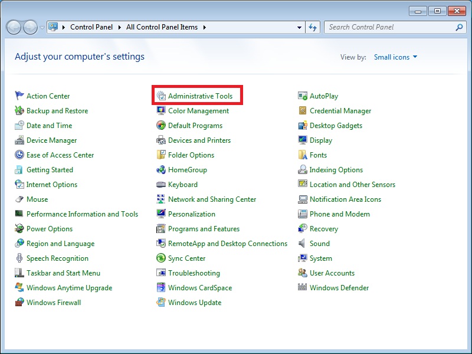Open the Windows Update icon

tap(161, 302)
